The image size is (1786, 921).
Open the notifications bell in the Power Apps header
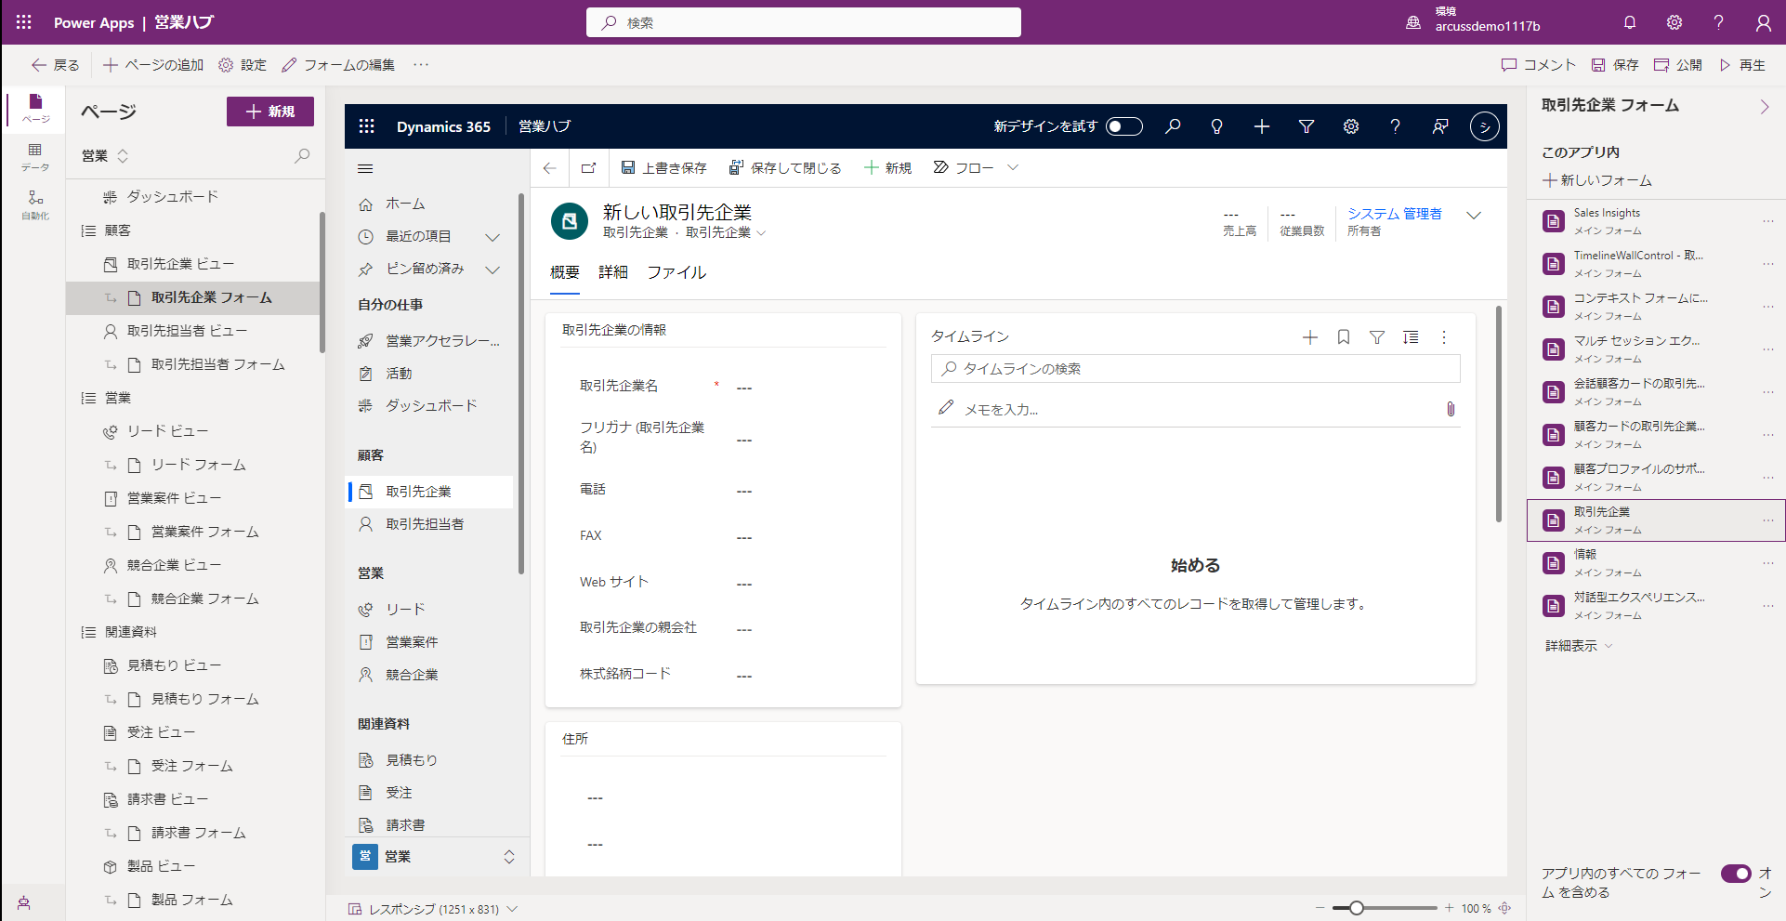click(1630, 22)
